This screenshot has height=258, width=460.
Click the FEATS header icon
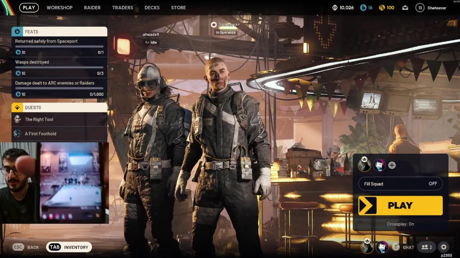tap(17, 32)
